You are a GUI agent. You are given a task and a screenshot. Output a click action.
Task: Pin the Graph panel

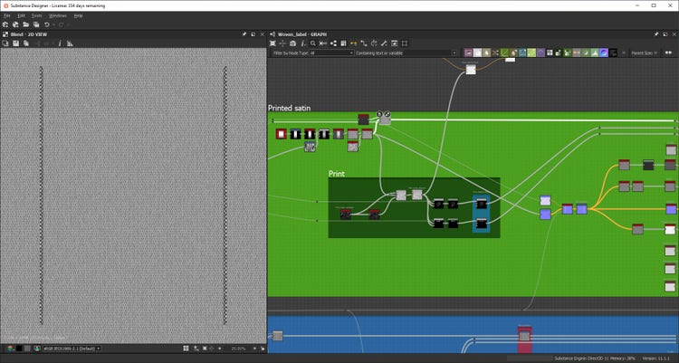point(658,33)
